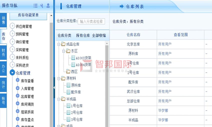Click the list menu icon in 操作导航 header
The height and width of the screenshot is (127, 212).
(35, 6)
